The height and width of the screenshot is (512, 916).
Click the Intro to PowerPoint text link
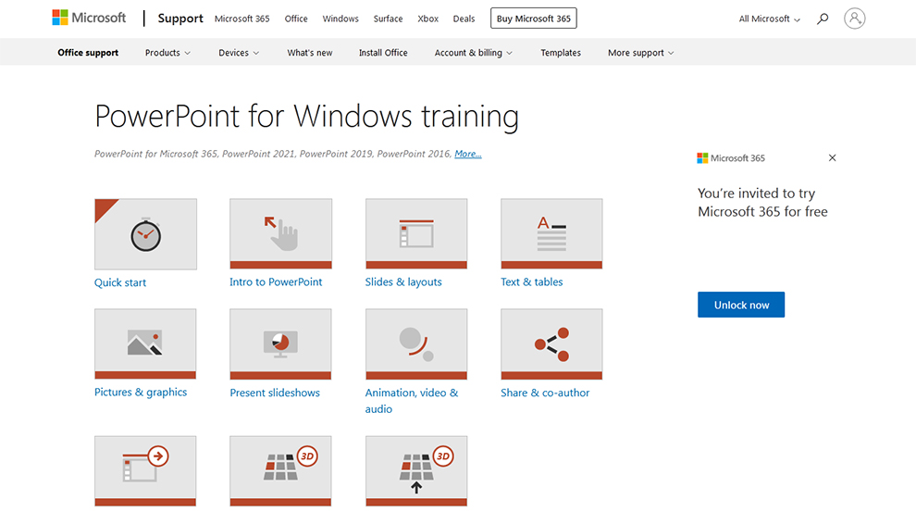click(x=276, y=281)
